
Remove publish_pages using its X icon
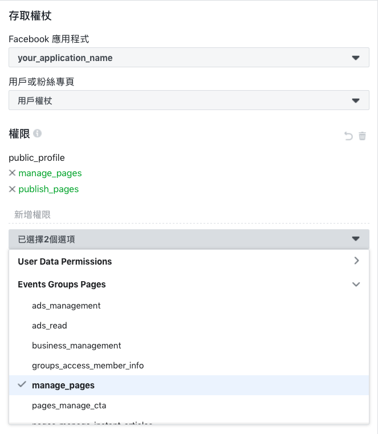tap(12, 189)
